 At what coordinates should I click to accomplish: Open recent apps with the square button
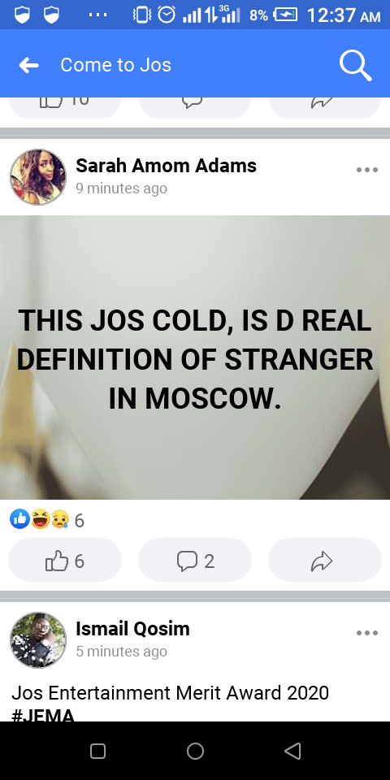pos(97,751)
